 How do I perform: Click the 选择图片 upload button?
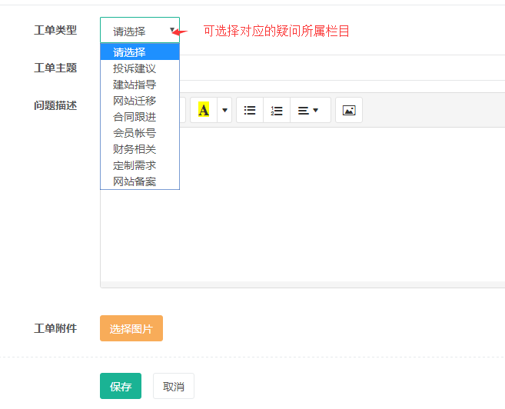click(x=131, y=328)
